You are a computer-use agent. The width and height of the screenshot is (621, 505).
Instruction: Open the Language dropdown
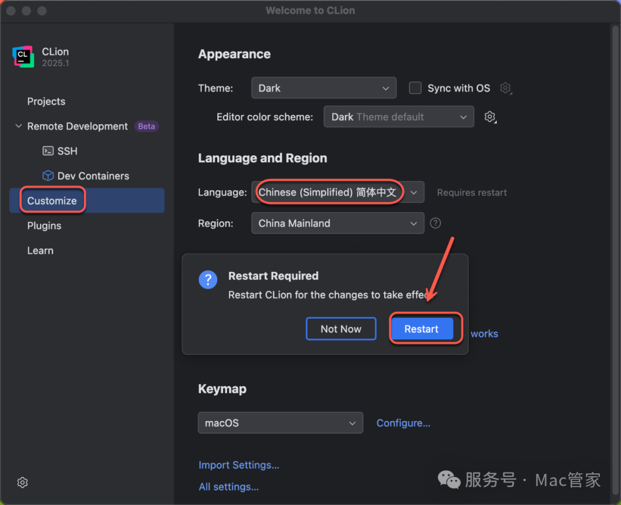tap(338, 192)
